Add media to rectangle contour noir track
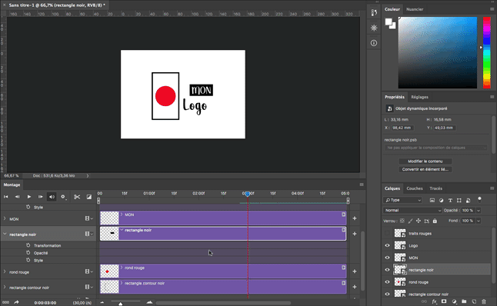The width and height of the screenshot is (497, 306). click(355, 287)
